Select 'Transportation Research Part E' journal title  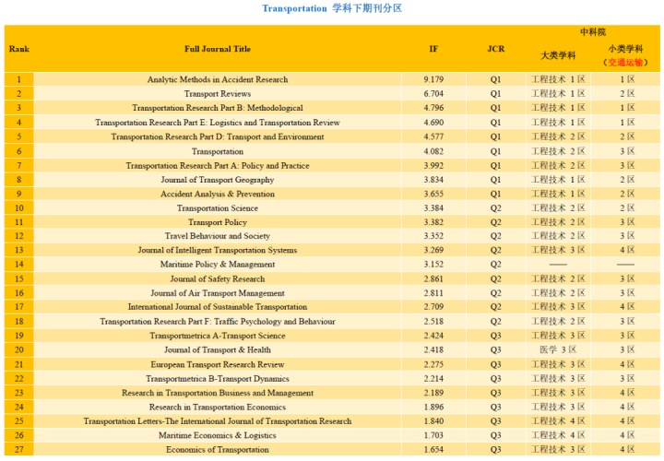click(218, 123)
